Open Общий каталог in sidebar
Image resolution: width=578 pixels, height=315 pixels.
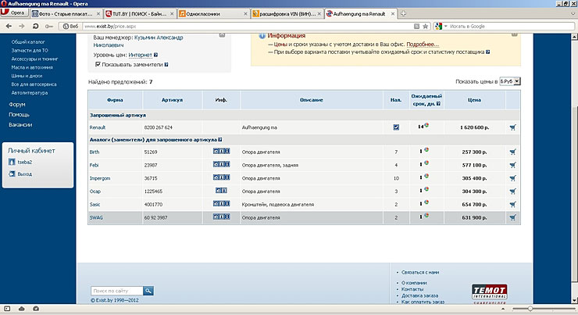click(28, 42)
